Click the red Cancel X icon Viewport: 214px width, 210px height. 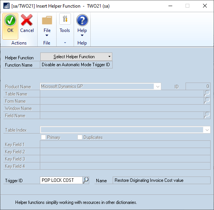(x=27, y=20)
